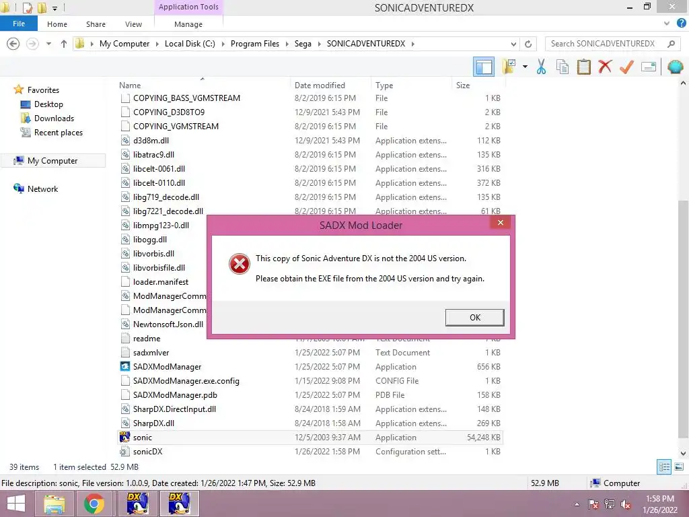Screen dimensions: 689x517
Task: Click the muted volume tray icon
Action: 626,504
